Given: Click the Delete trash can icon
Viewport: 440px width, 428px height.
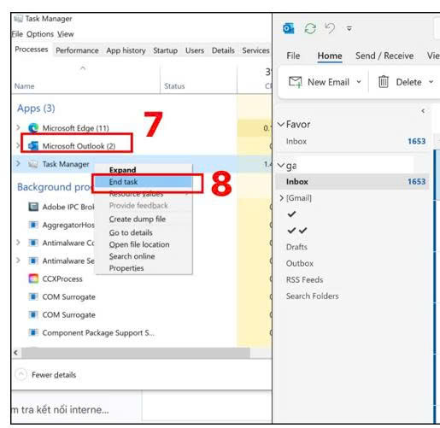Looking at the screenshot, I should point(384,82).
